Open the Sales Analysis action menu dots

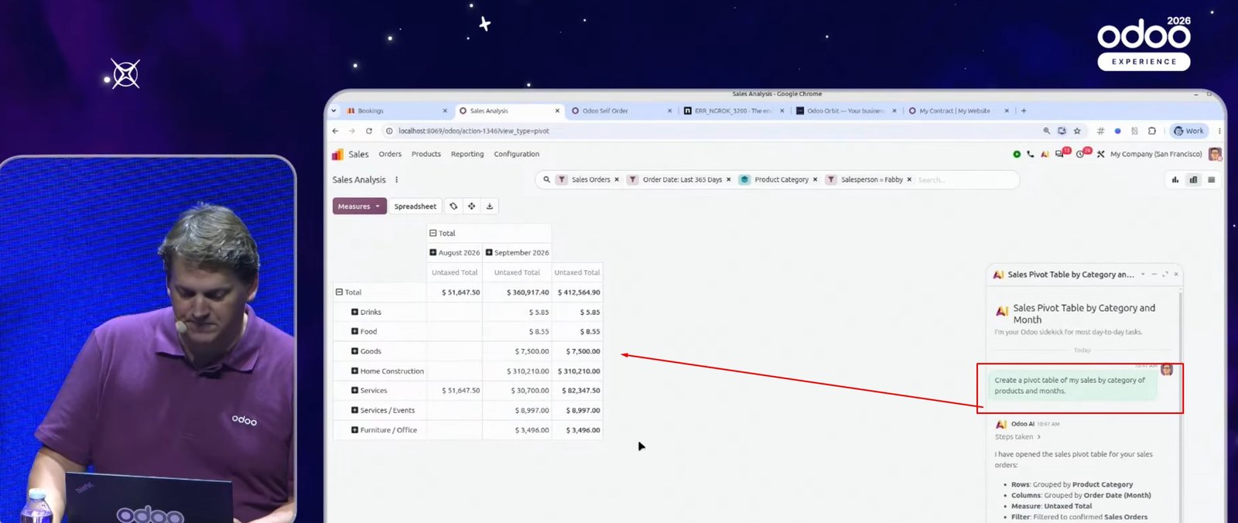[396, 179]
